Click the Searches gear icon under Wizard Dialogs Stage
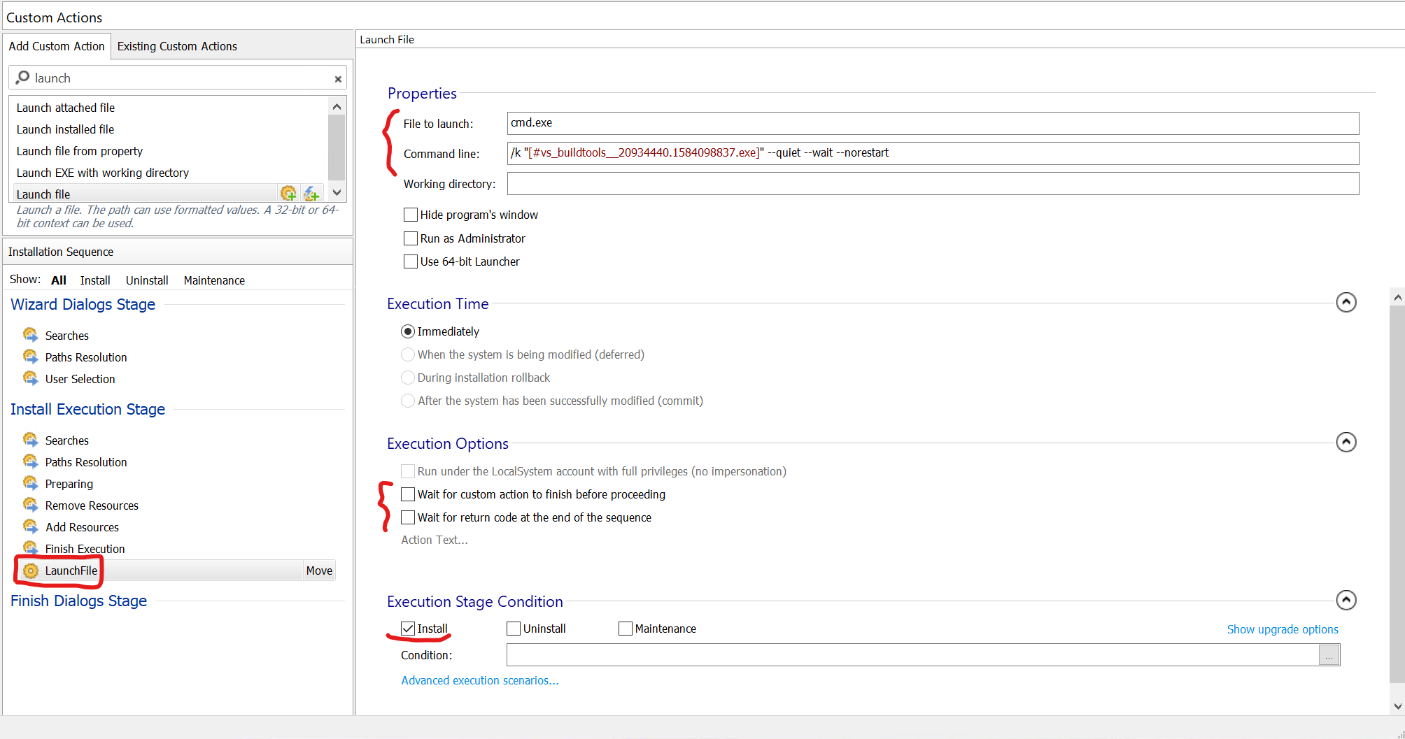Screen dimensions: 1405x739 pyautogui.click(x=30, y=334)
